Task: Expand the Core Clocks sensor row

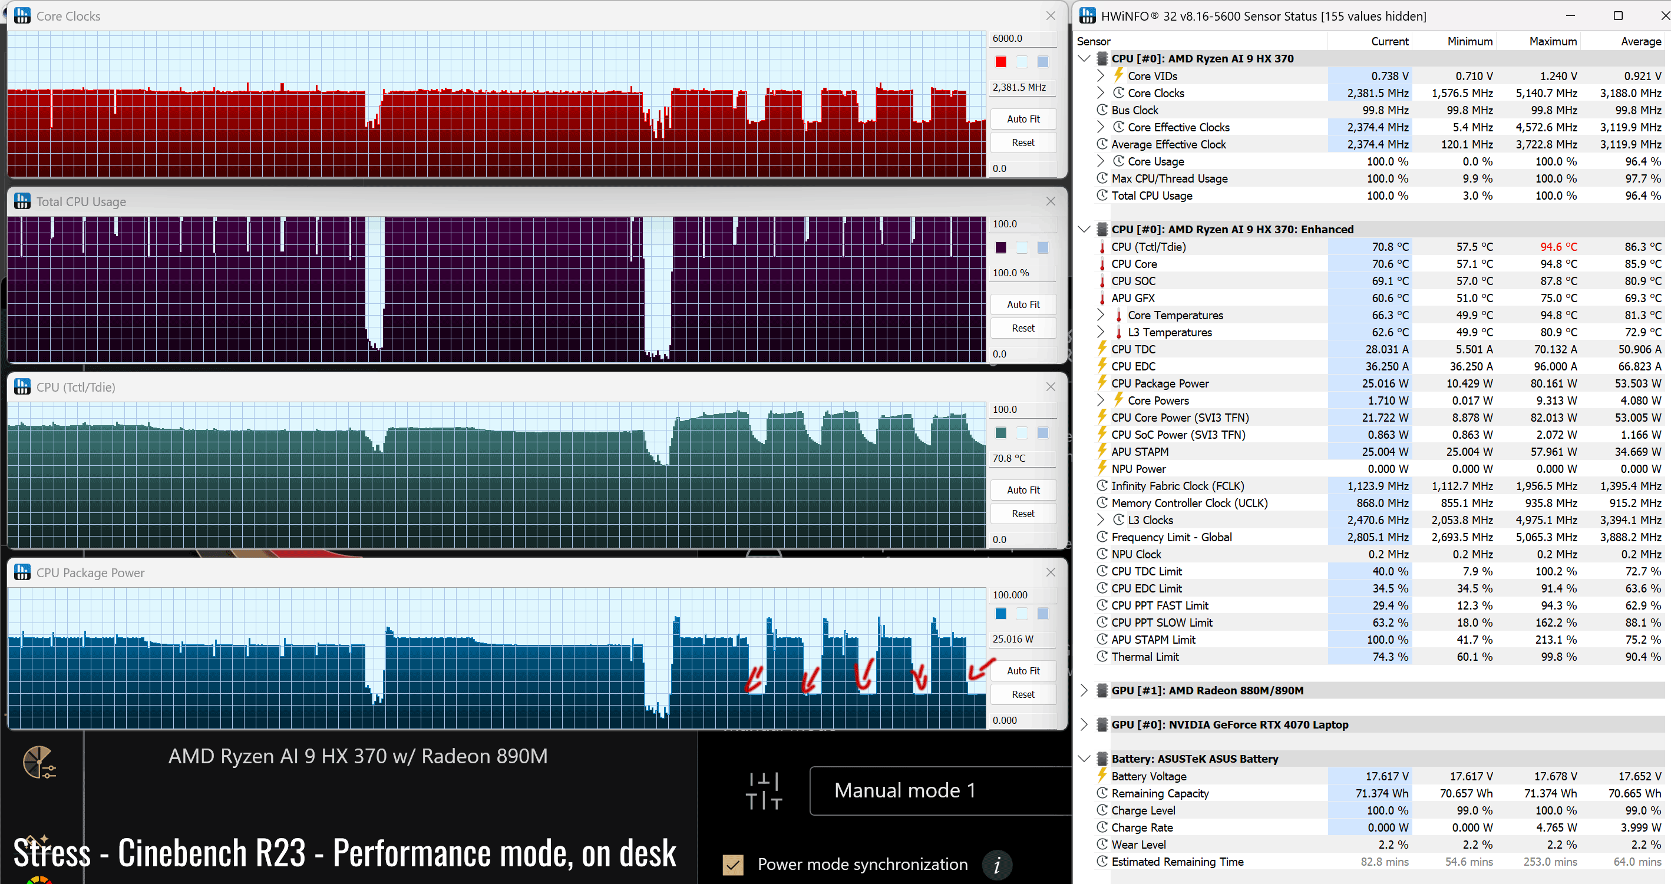Action: [1101, 92]
